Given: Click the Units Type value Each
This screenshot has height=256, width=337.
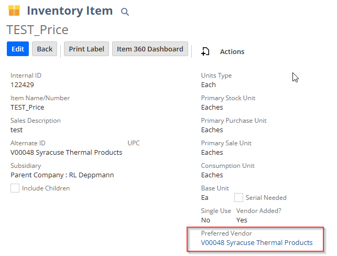Looking at the screenshot, I should 209,85.
